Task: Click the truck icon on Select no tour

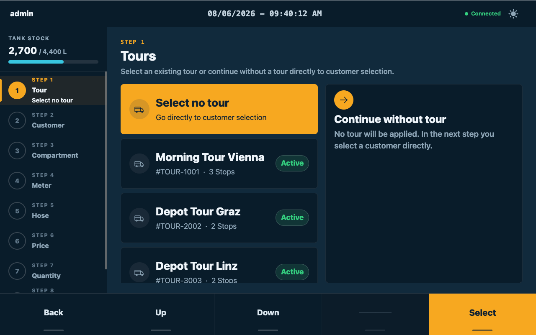Action: [x=139, y=109]
